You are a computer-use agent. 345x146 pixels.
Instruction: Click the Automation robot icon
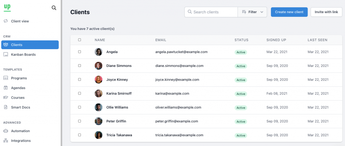(6, 131)
